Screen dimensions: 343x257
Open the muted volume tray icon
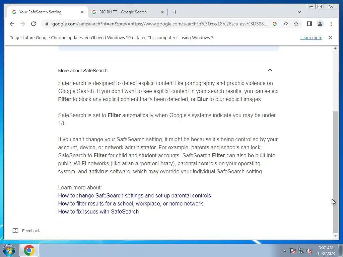coord(309,251)
